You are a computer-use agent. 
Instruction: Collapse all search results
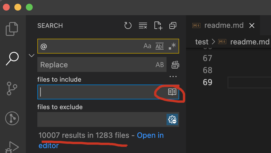pyautogui.click(x=173, y=25)
